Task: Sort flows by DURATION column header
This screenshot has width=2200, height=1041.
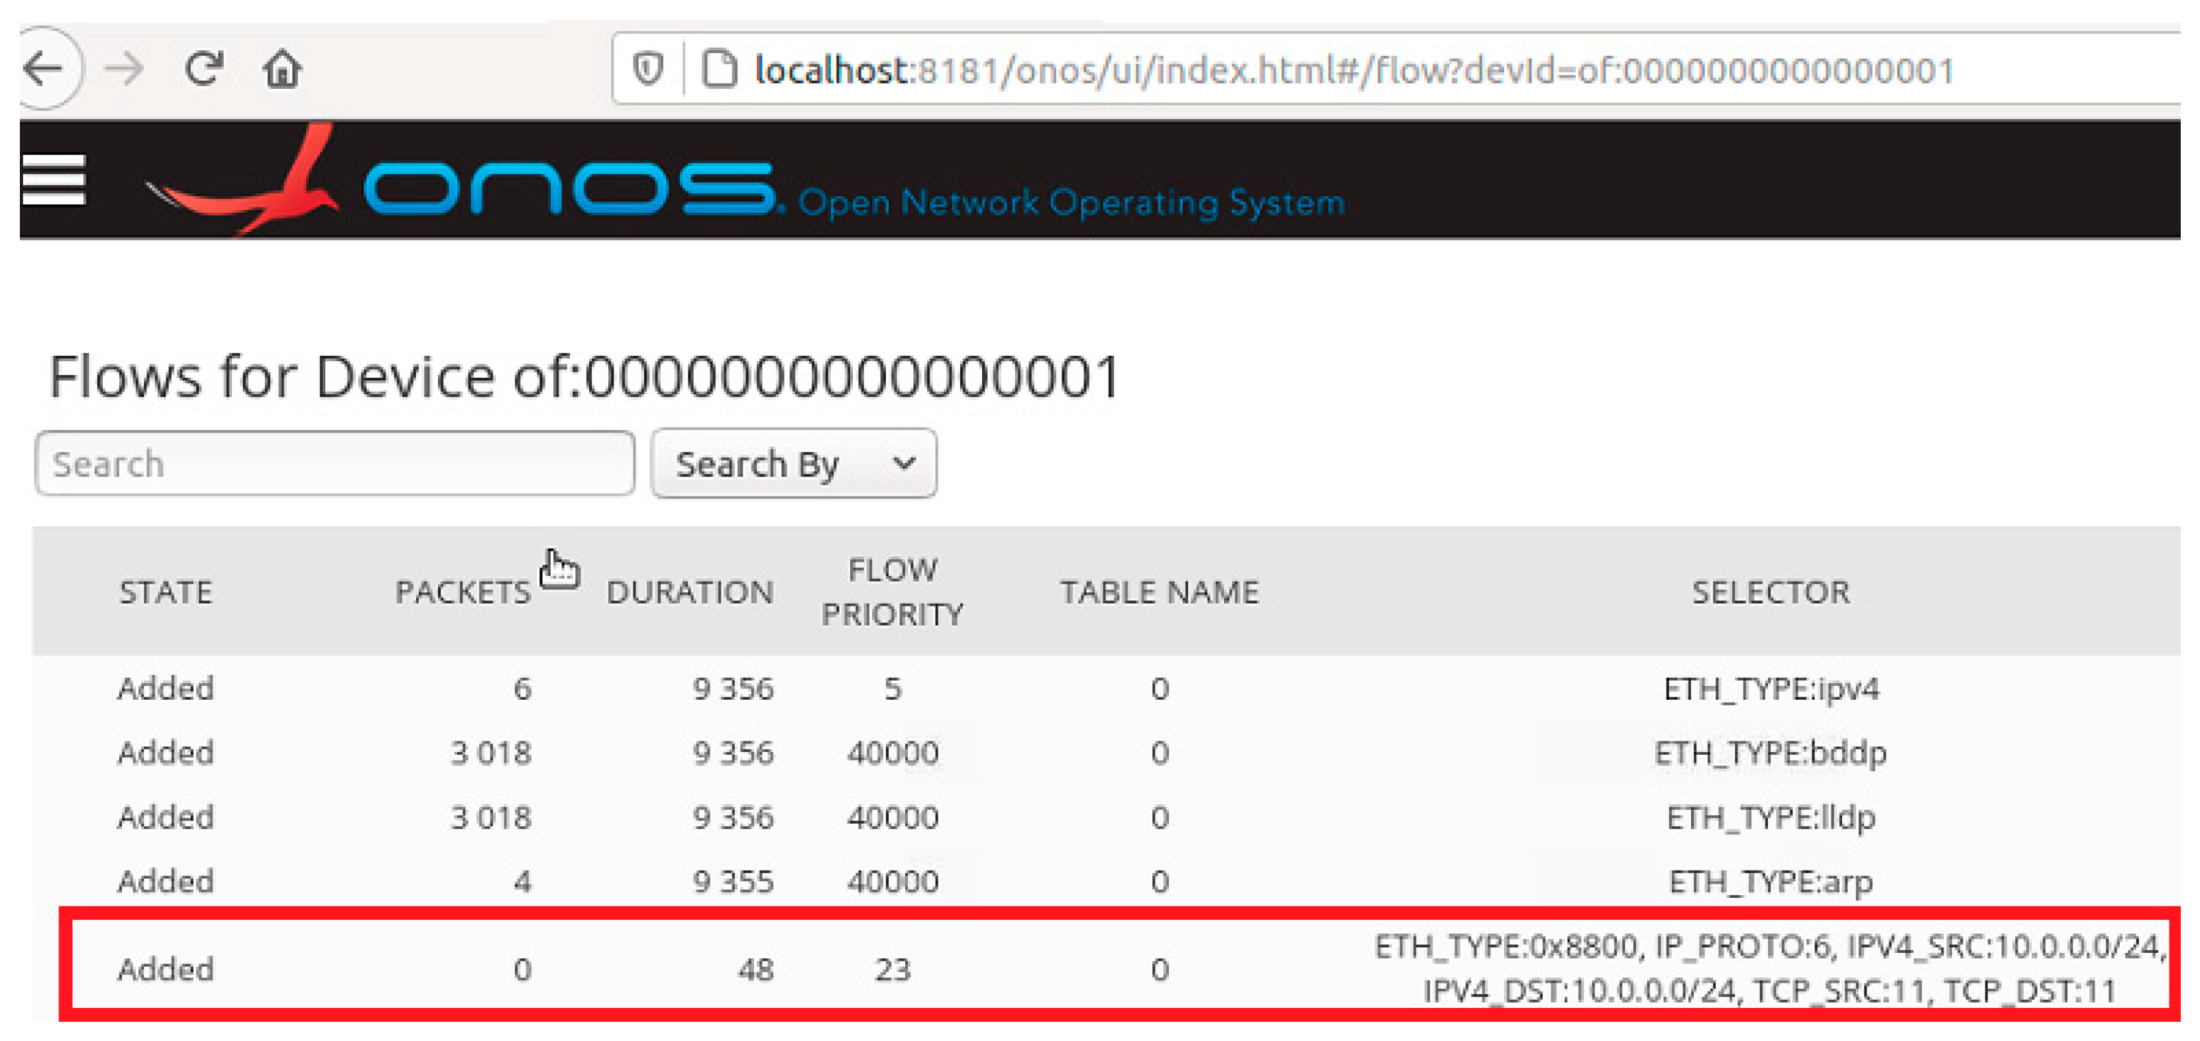Action: coord(689,592)
